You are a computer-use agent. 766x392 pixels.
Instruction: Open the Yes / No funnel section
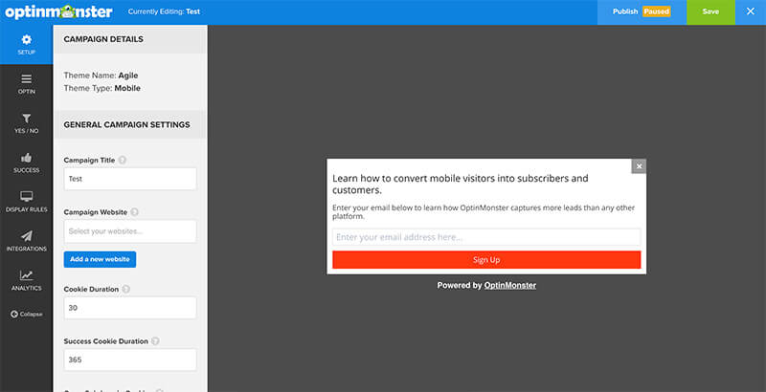[27, 123]
